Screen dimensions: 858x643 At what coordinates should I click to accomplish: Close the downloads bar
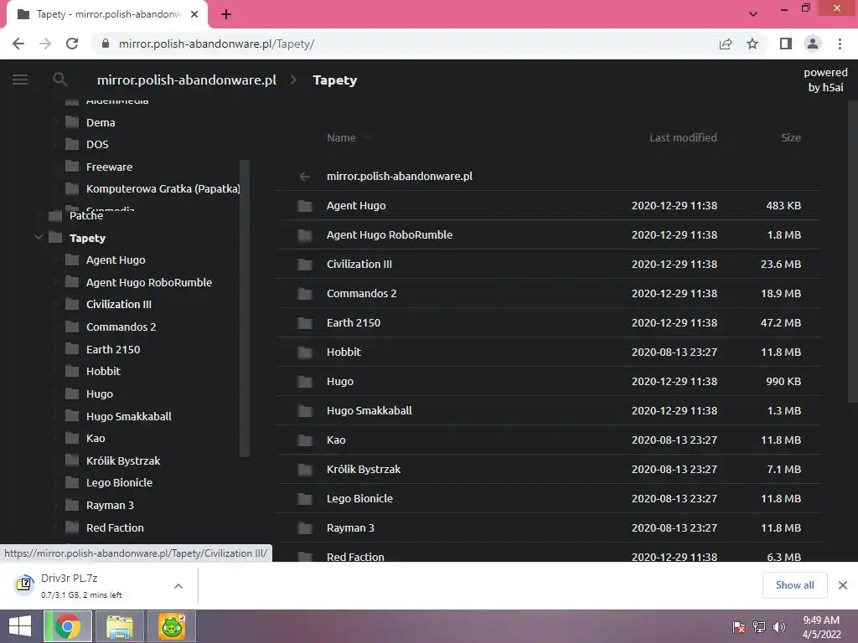(843, 585)
